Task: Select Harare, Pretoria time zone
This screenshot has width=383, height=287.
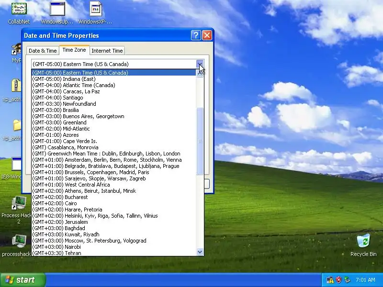Action: (114, 210)
